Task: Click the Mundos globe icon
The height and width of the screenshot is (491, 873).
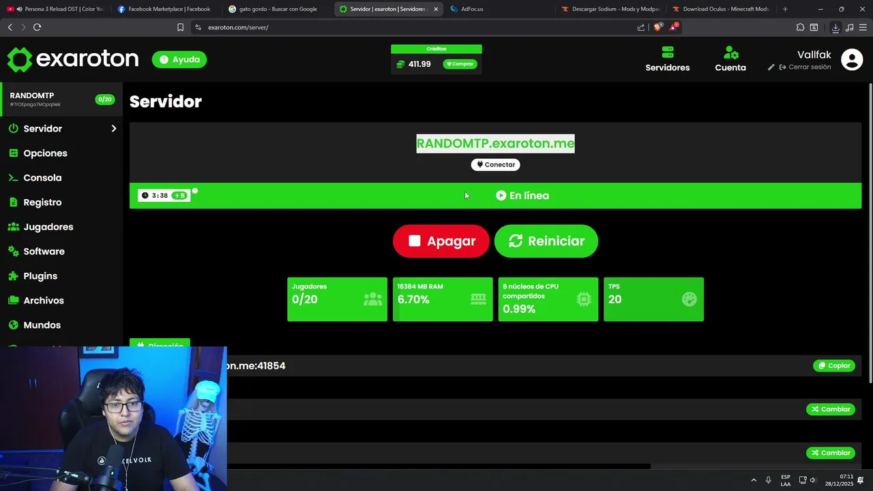Action: click(x=13, y=325)
